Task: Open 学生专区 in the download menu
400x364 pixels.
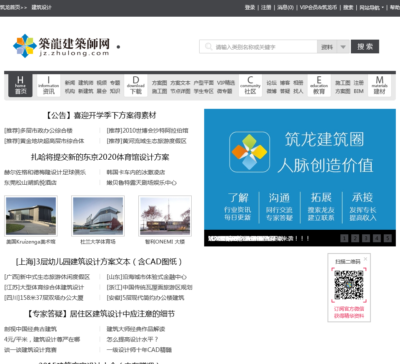Action: click(204, 91)
